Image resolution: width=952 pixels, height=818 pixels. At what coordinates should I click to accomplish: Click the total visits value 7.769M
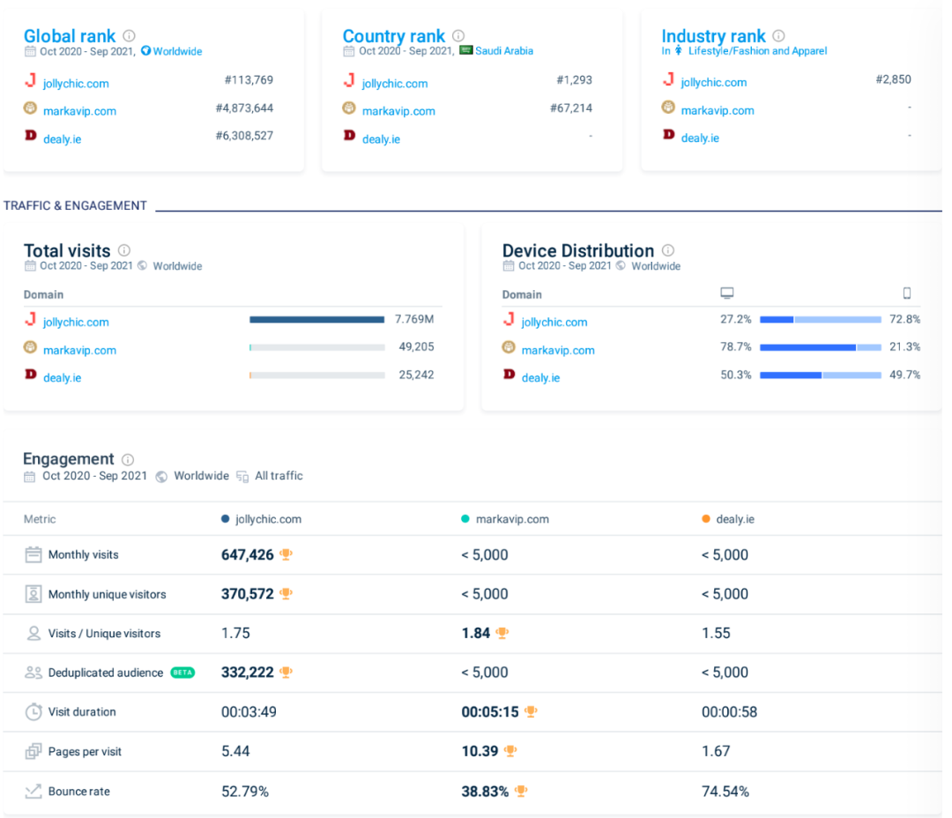pos(414,319)
